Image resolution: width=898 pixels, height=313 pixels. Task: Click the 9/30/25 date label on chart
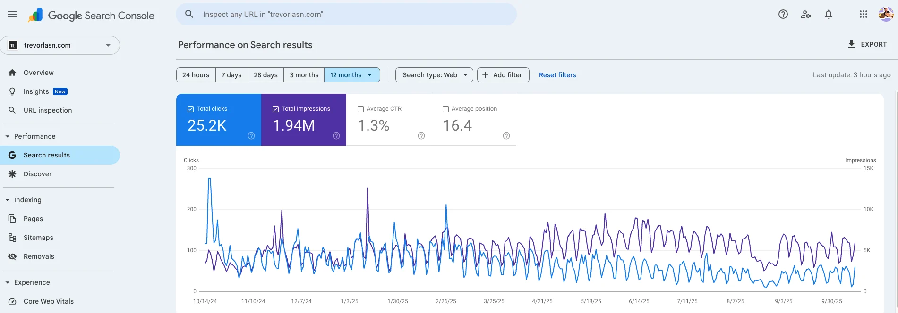pos(832,301)
